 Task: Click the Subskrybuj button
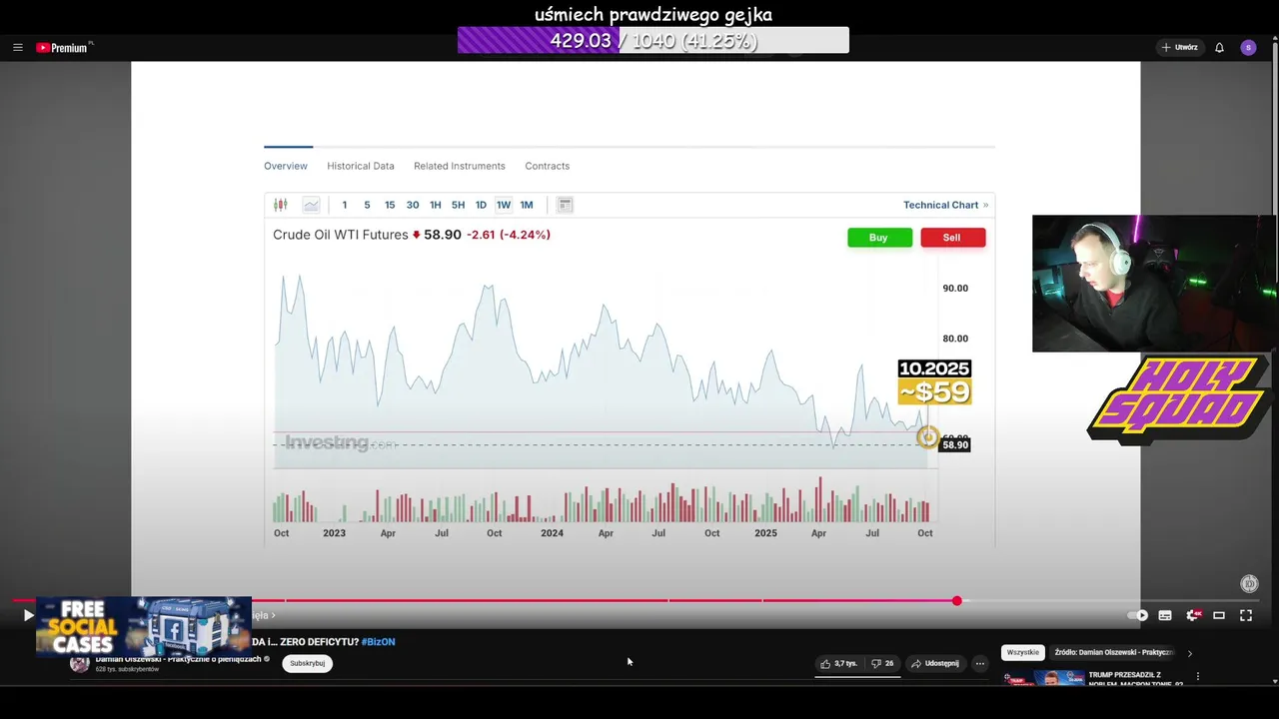point(307,663)
